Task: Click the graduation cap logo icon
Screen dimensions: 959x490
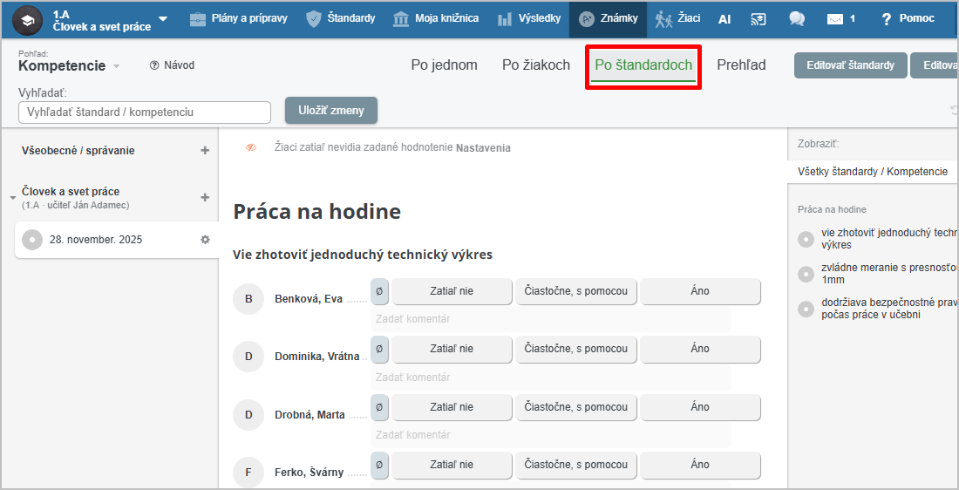Action: [27, 20]
